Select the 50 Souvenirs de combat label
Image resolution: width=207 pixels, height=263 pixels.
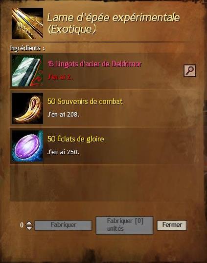click(85, 101)
